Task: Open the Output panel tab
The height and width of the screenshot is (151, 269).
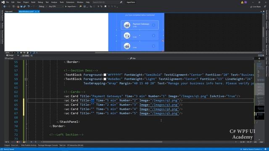Action: tap(7, 146)
